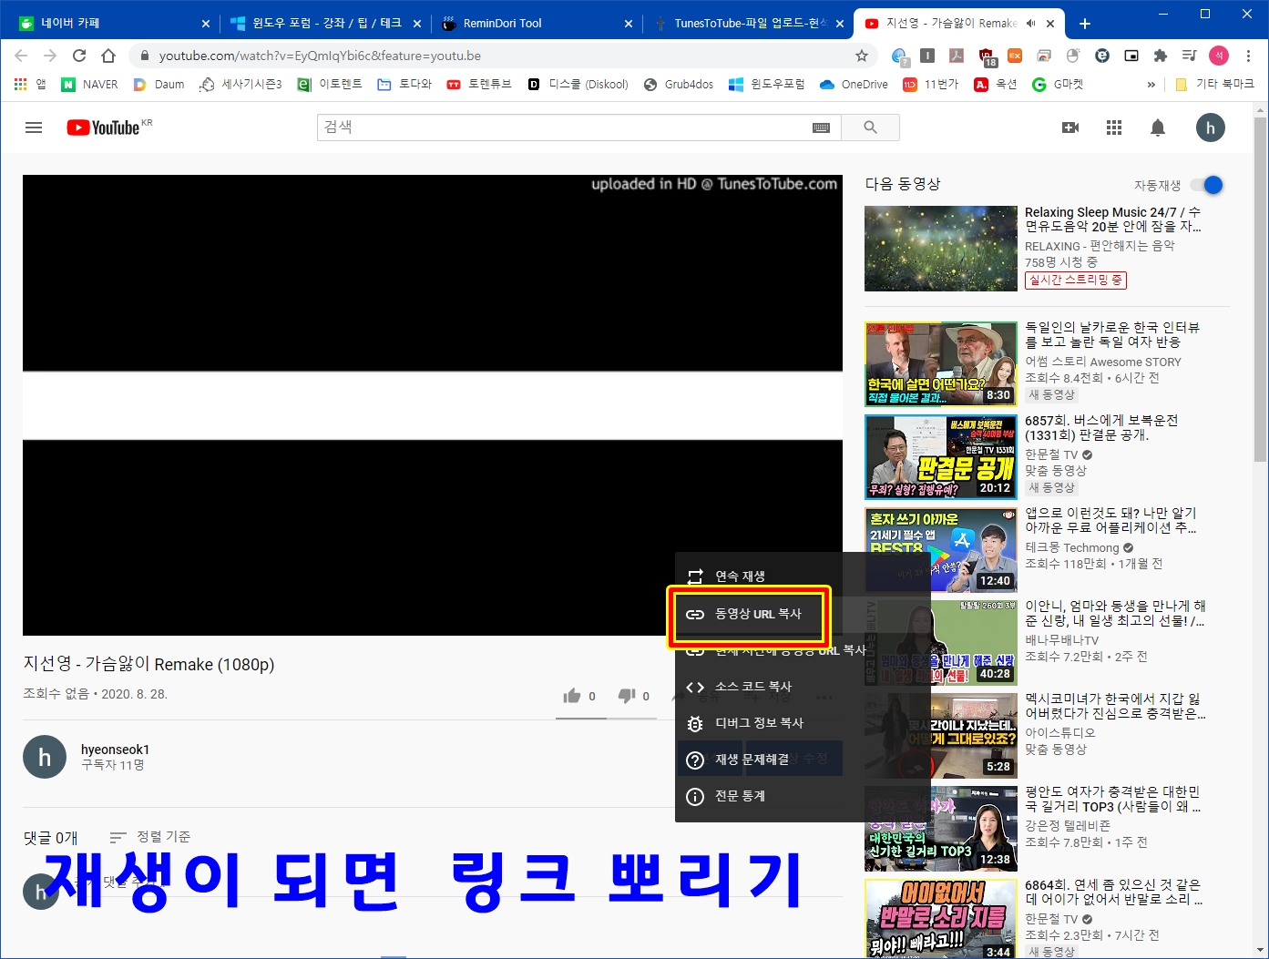Screen dimensions: 1269x959
Task: Toggle the autoplay switch off
Action: point(1208,185)
